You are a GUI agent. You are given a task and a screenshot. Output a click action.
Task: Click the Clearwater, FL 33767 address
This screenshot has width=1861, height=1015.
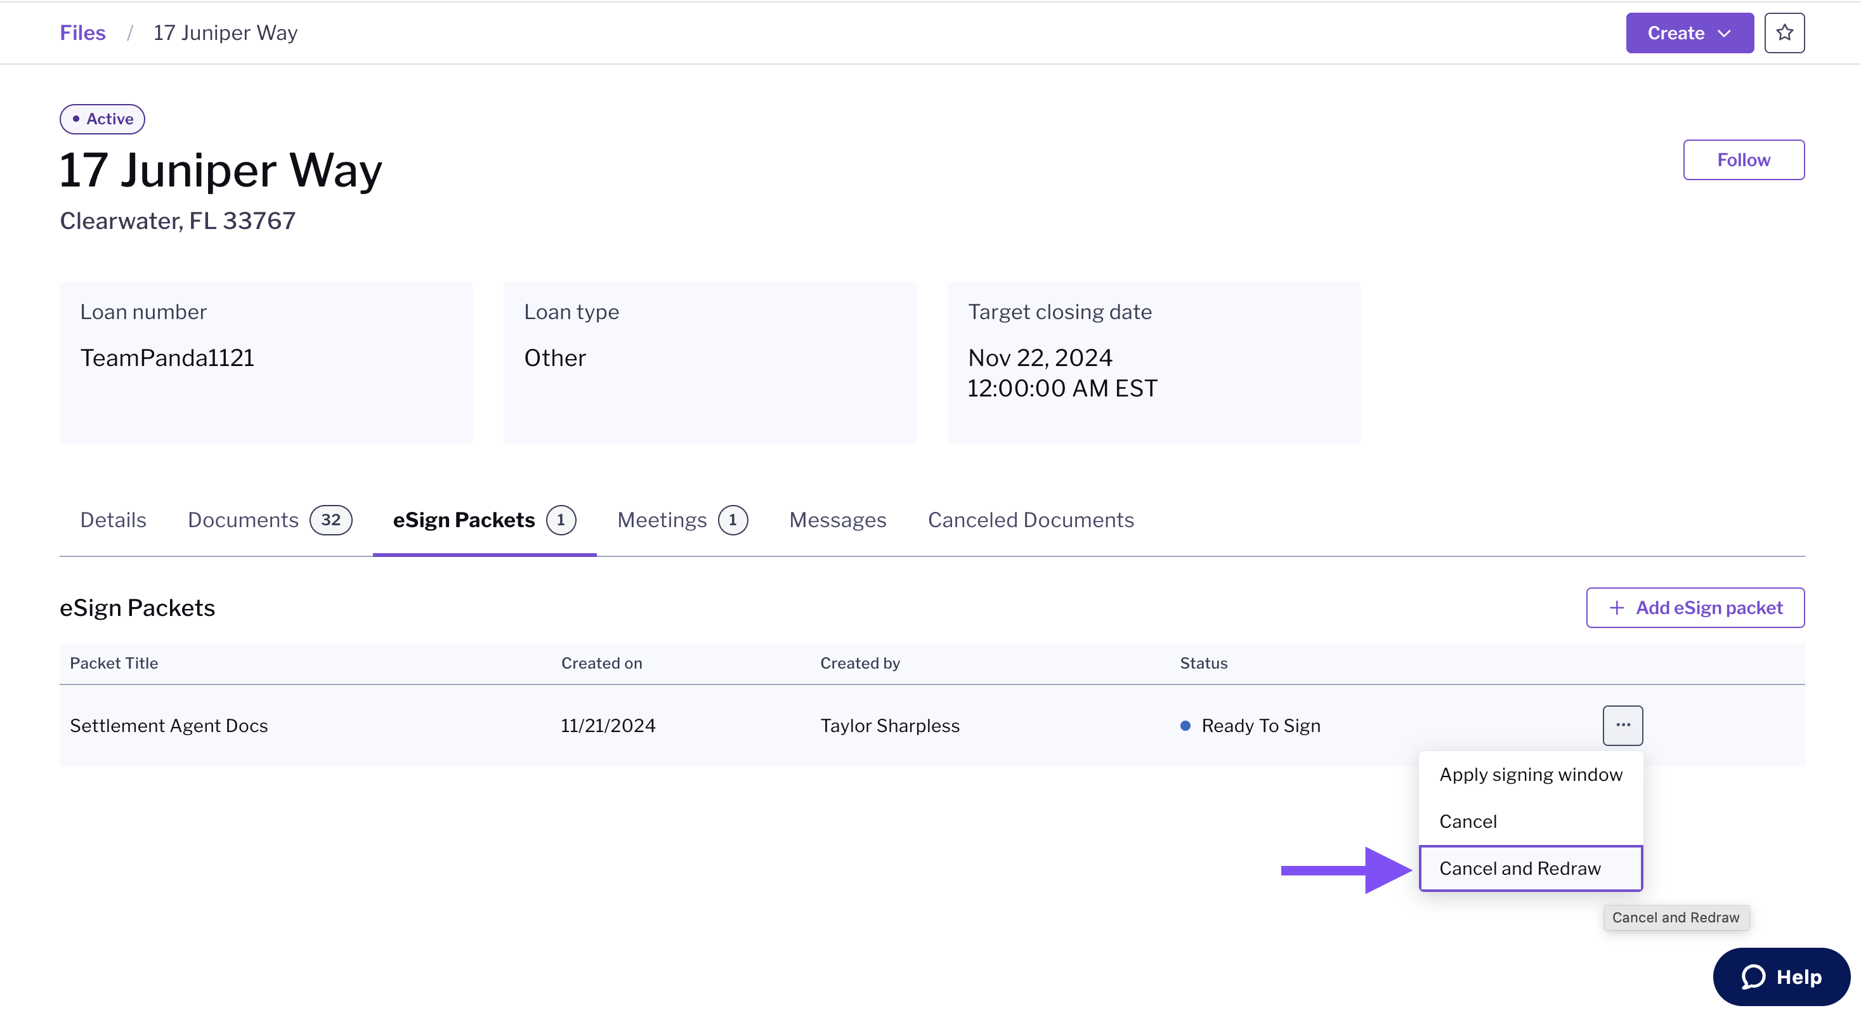(x=177, y=220)
